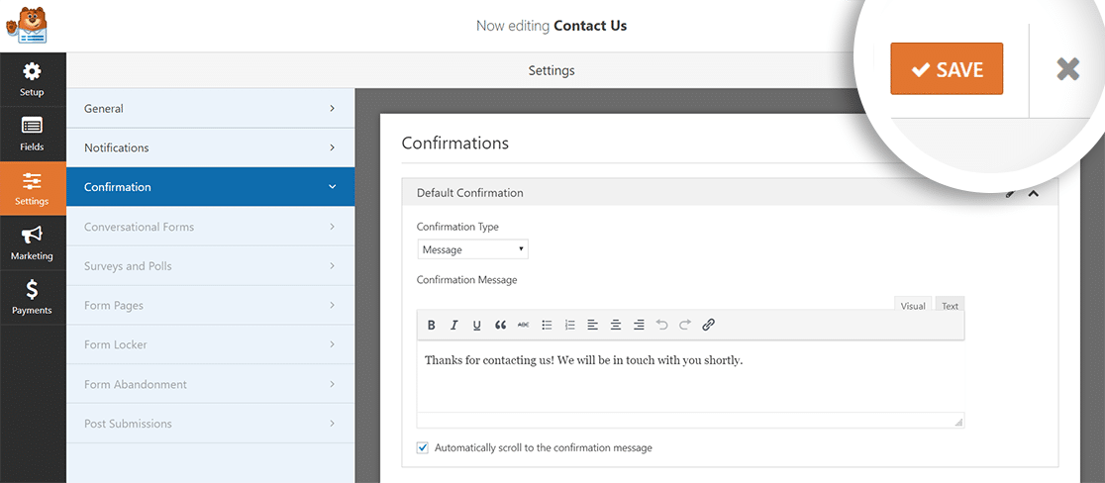The image size is (1105, 483).
Task: Click the Confirmations heading
Action: [454, 143]
